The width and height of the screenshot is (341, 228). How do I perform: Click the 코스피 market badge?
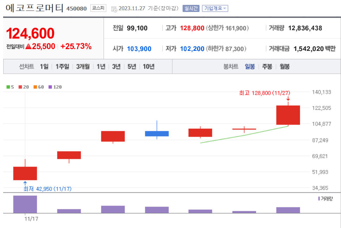(x=98, y=8)
